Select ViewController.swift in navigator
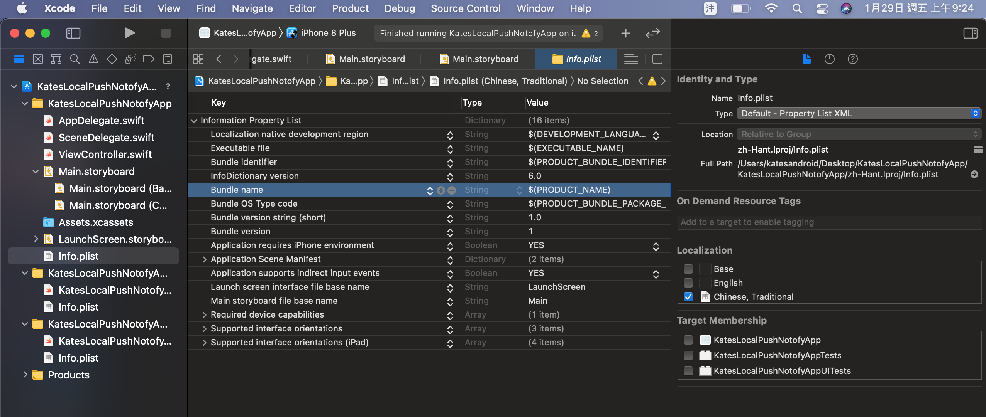The height and width of the screenshot is (417, 986). pos(105,155)
